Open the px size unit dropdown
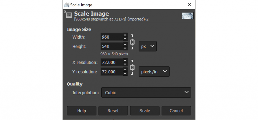Image resolution: width=258 pixels, height=120 pixels. pyautogui.click(x=148, y=46)
